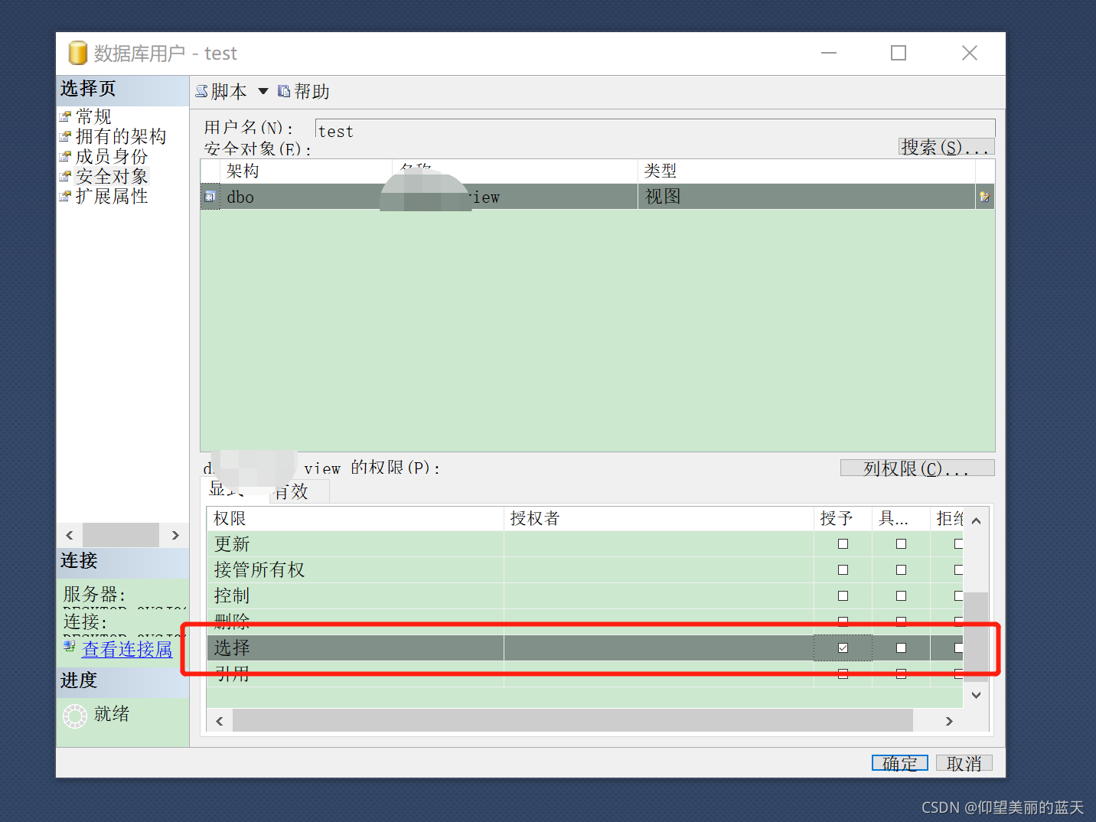Select the 接管所有权 permission row
Viewport: 1096px width, 822px height.
click(x=585, y=570)
